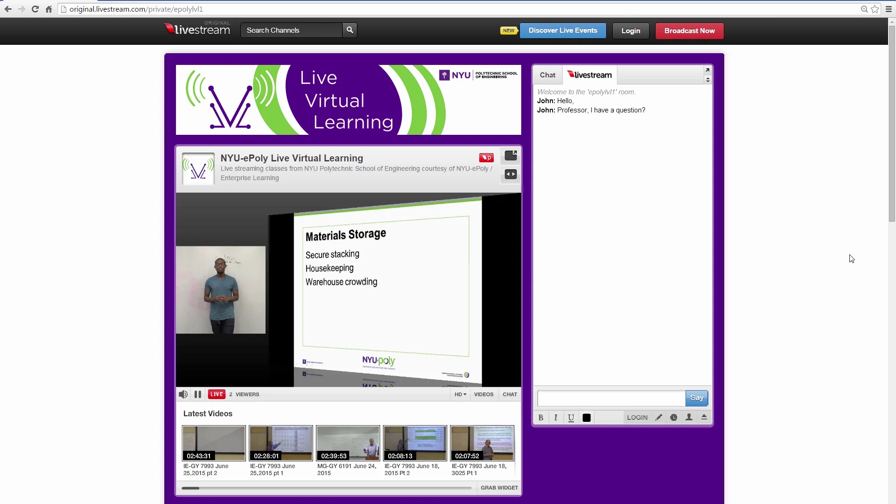Select the livestream chat tab
896x504 pixels.
coord(590,75)
